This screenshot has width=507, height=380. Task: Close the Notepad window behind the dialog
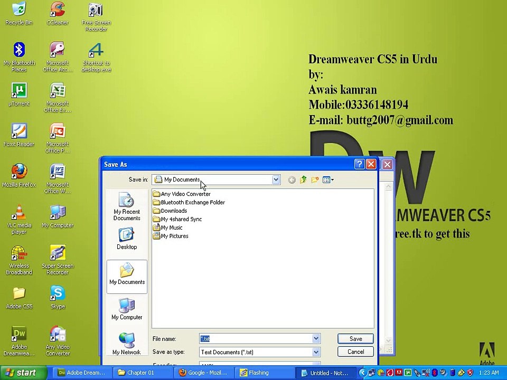(387, 165)
